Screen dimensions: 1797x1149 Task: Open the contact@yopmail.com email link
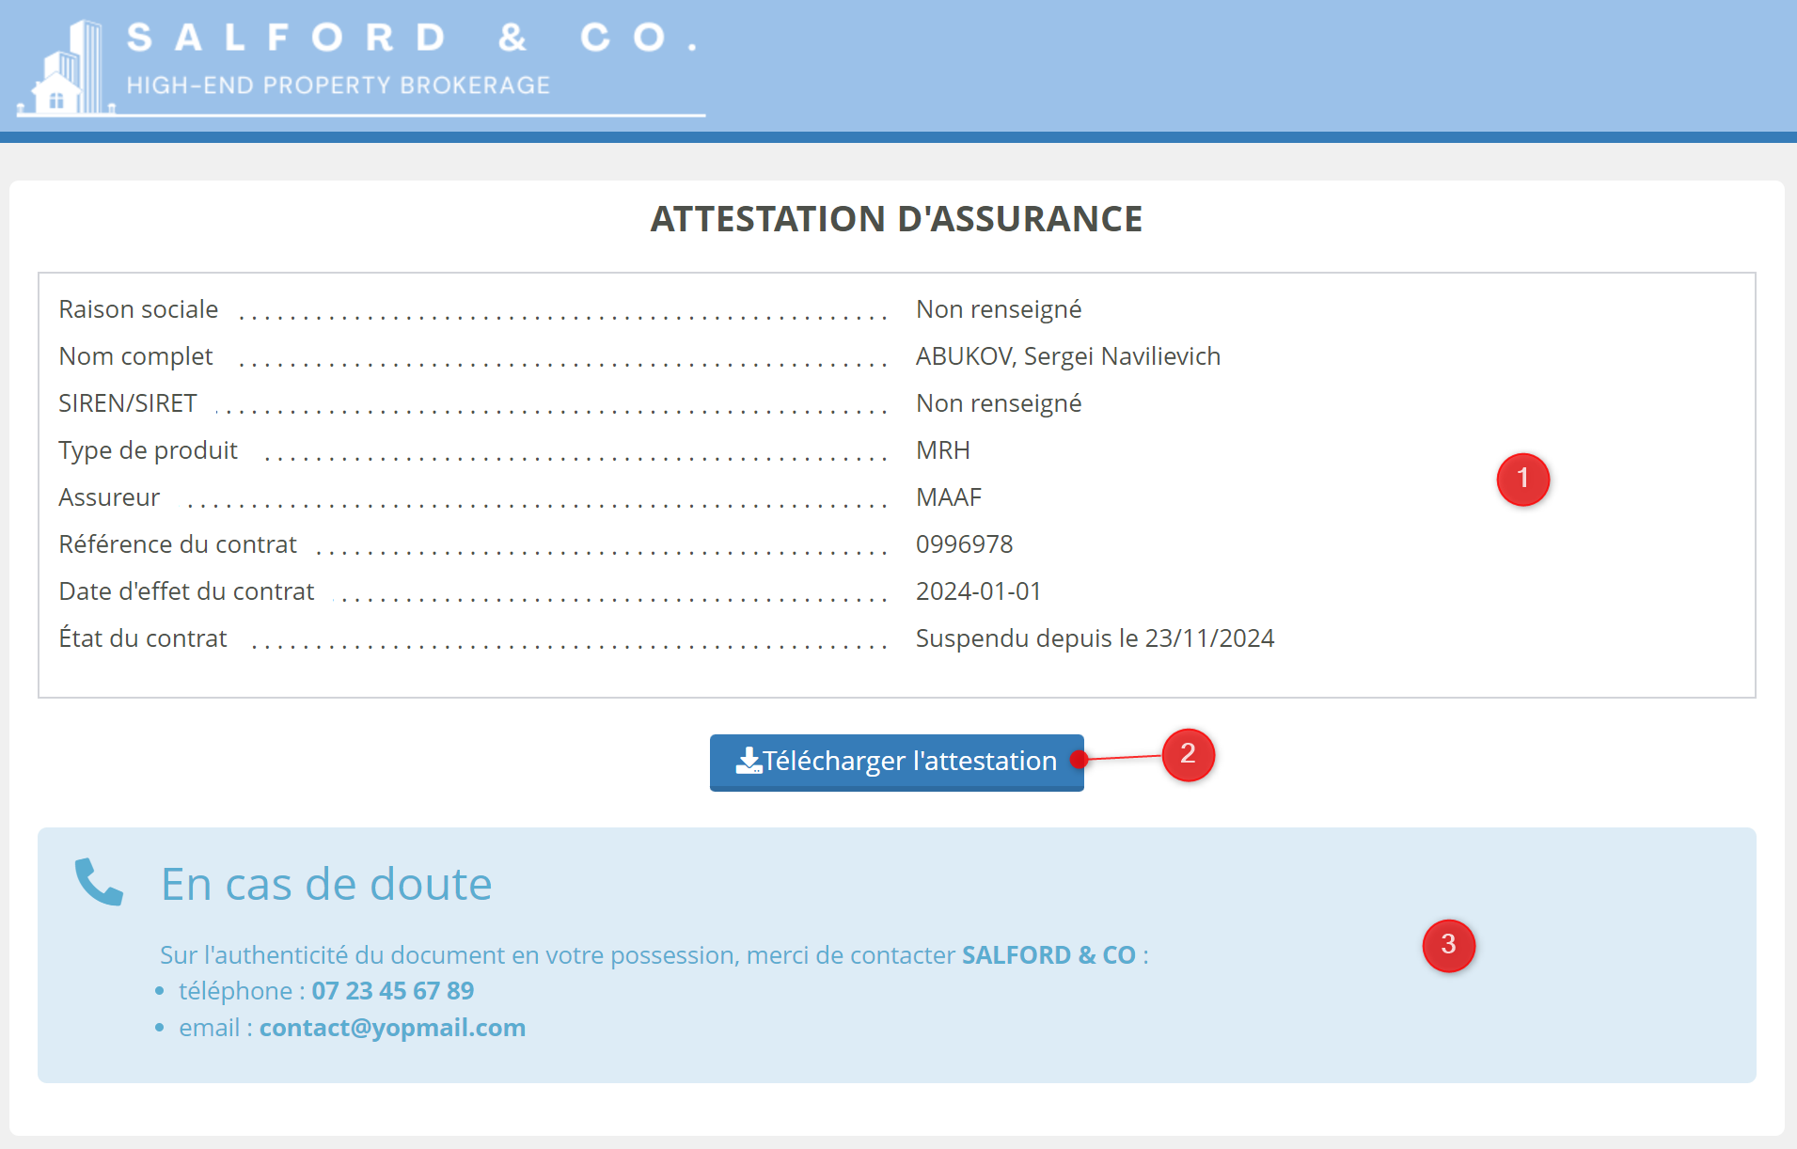(x=392, y=1028)
